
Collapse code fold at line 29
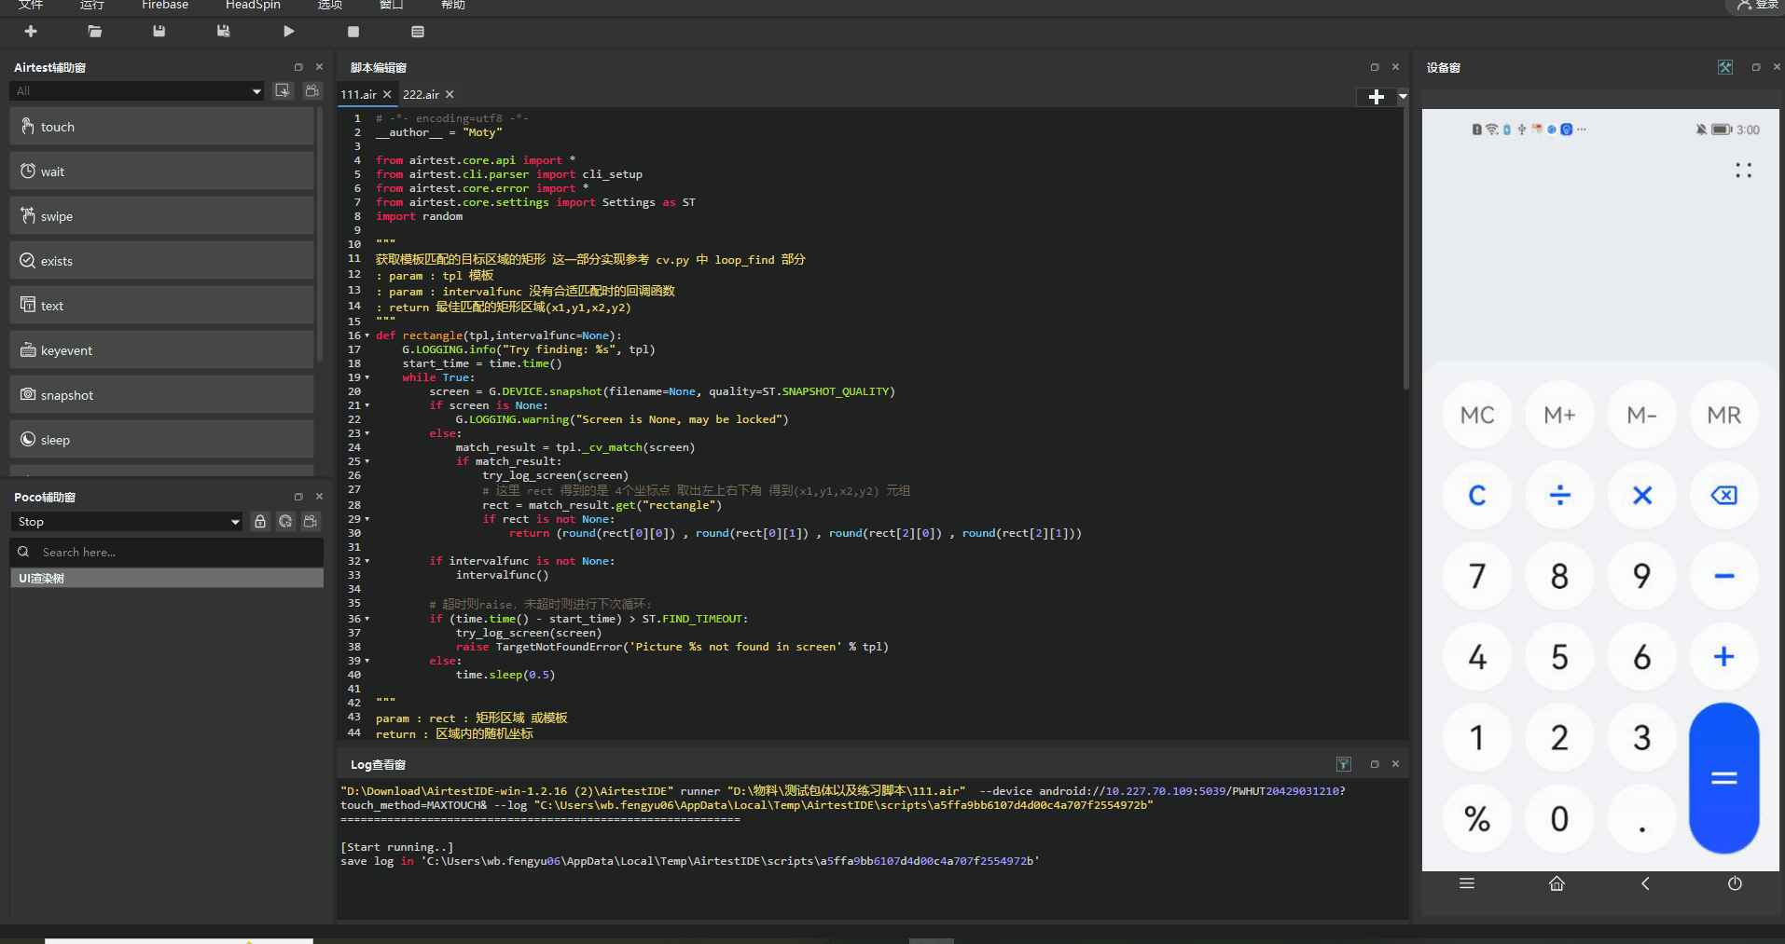tap(367, 519)
